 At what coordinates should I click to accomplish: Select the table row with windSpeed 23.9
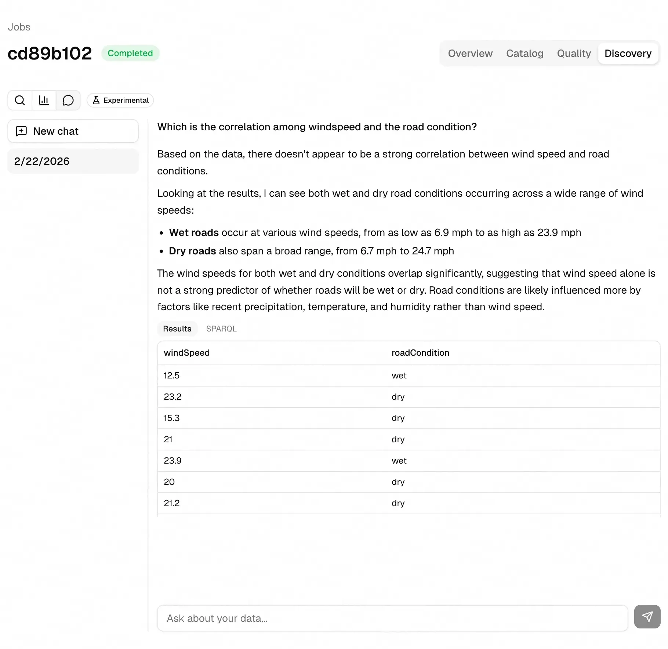point(408,461)
